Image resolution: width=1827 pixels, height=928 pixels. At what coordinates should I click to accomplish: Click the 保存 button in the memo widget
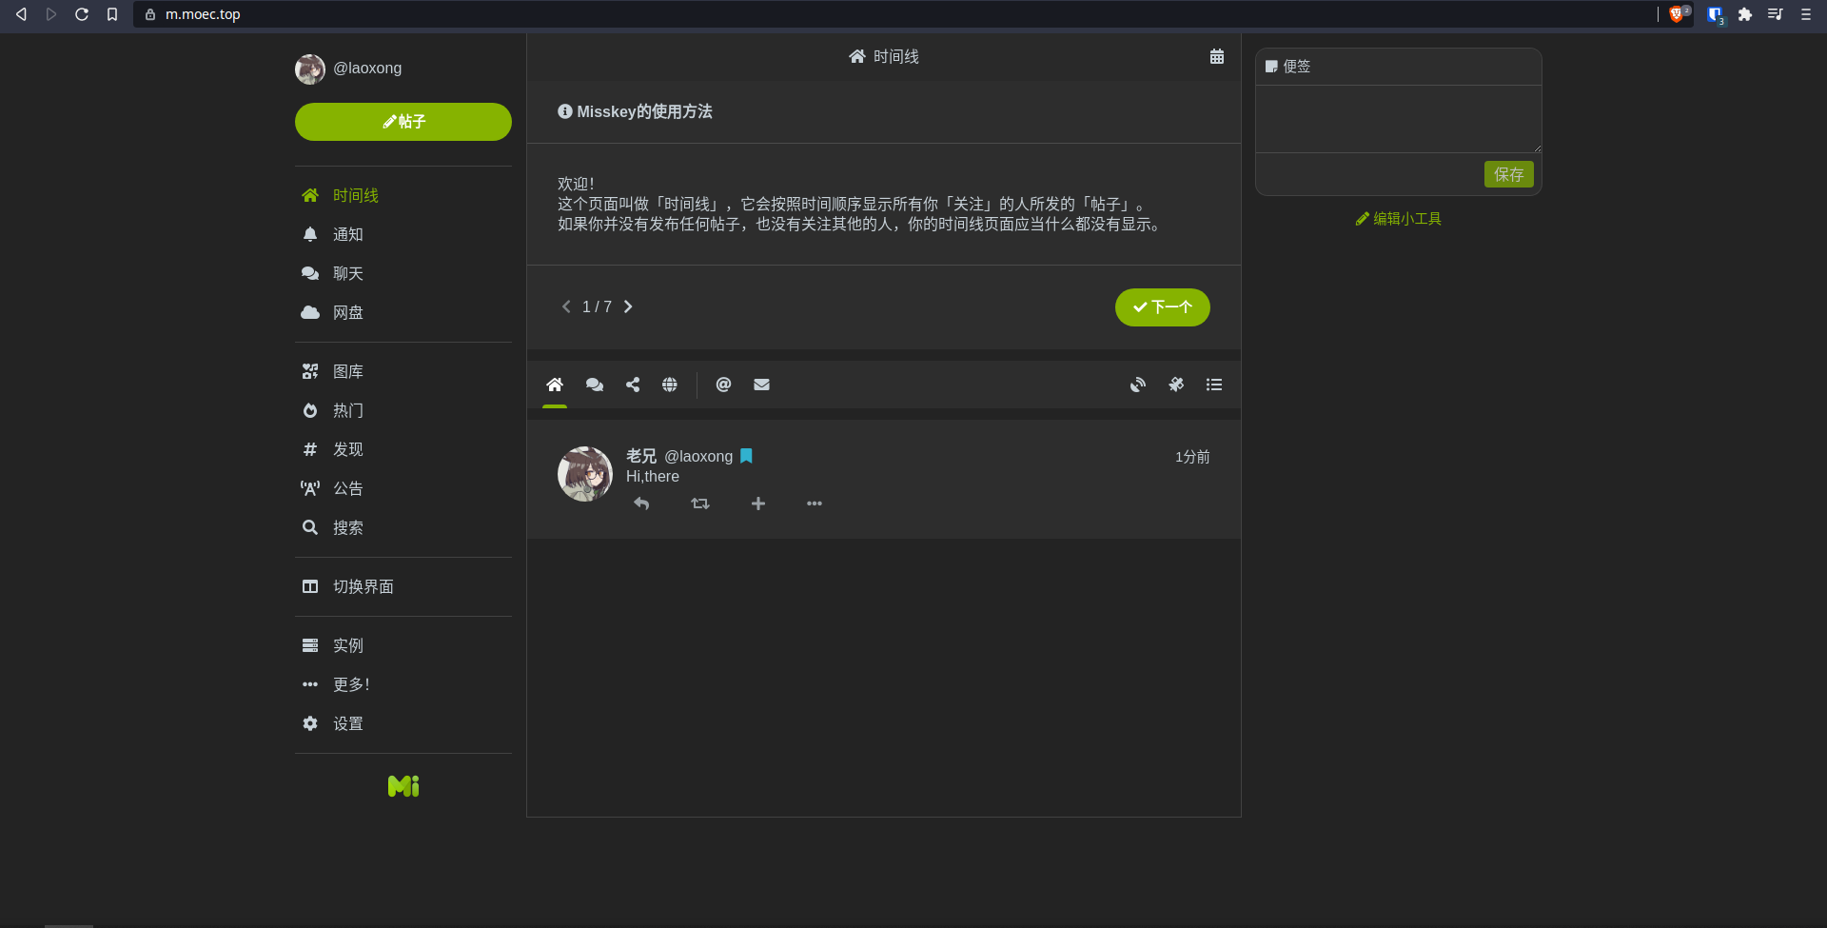point(1508,174)
